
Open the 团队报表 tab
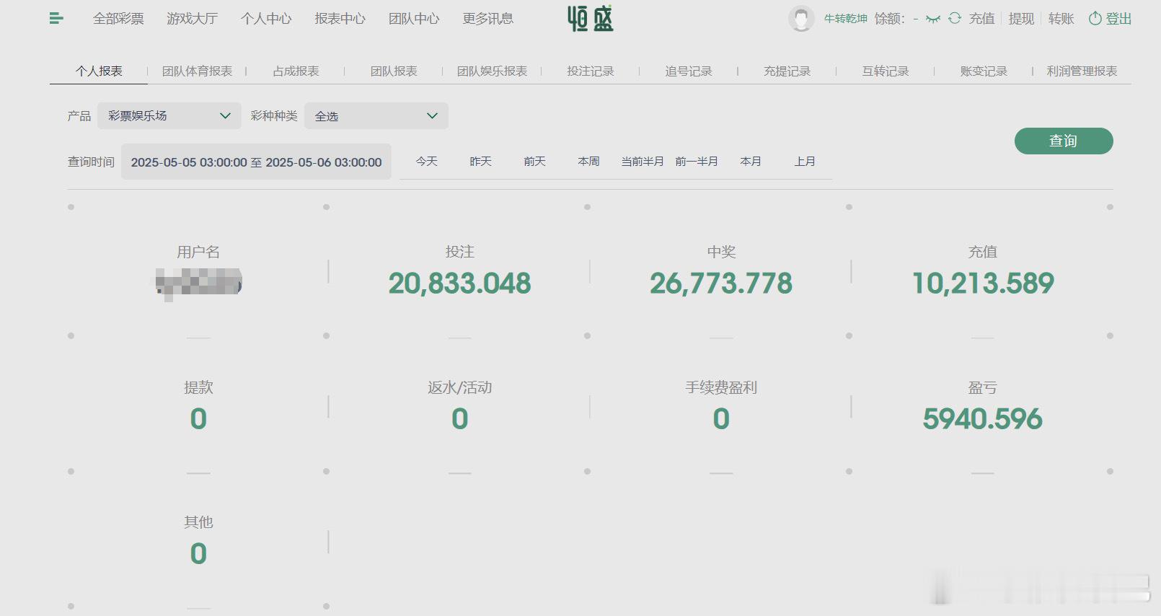click(394, 71)
